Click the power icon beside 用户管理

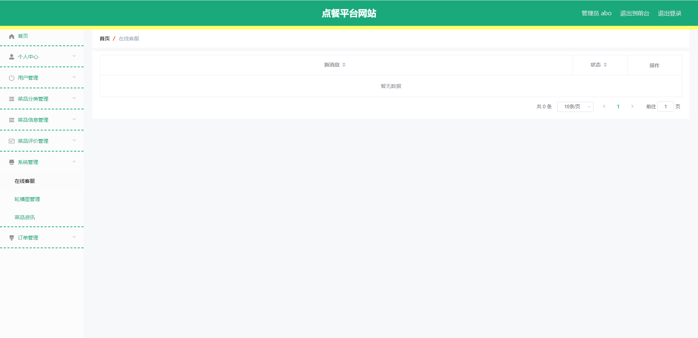coord(12,78)
